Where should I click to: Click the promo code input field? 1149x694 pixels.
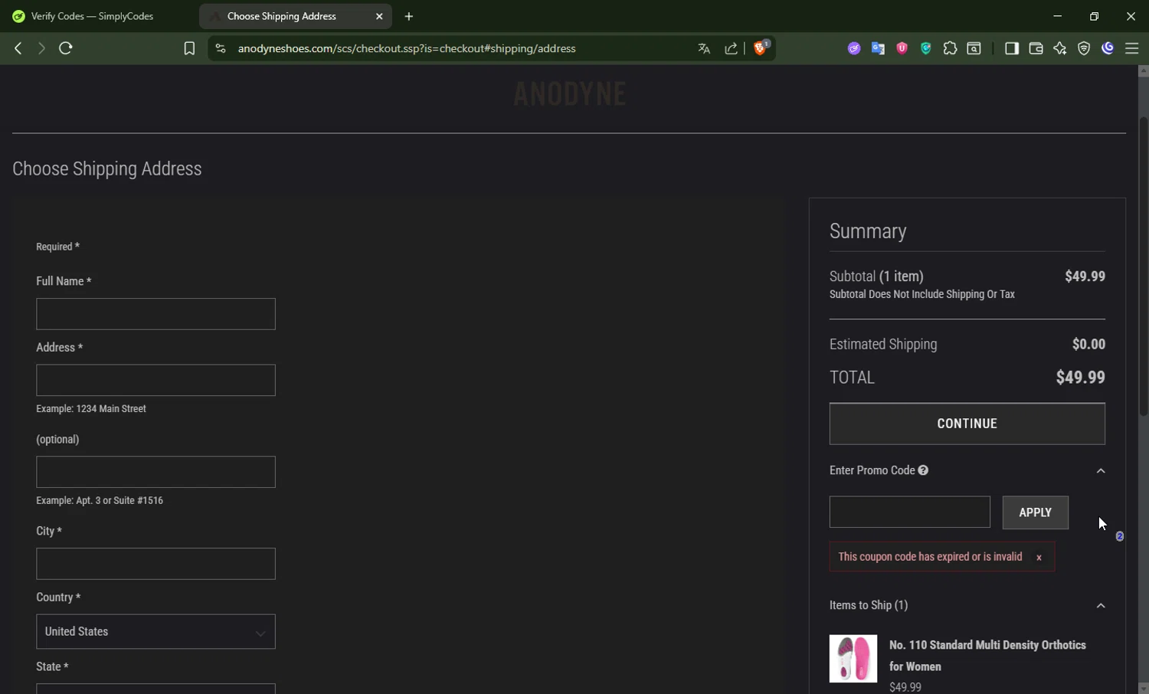909,512
